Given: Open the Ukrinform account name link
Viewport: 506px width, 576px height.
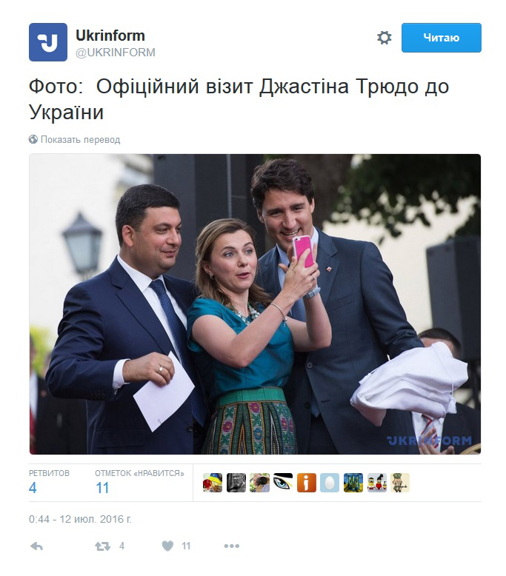Looking at the screenshot, I should tap(110, 36).
